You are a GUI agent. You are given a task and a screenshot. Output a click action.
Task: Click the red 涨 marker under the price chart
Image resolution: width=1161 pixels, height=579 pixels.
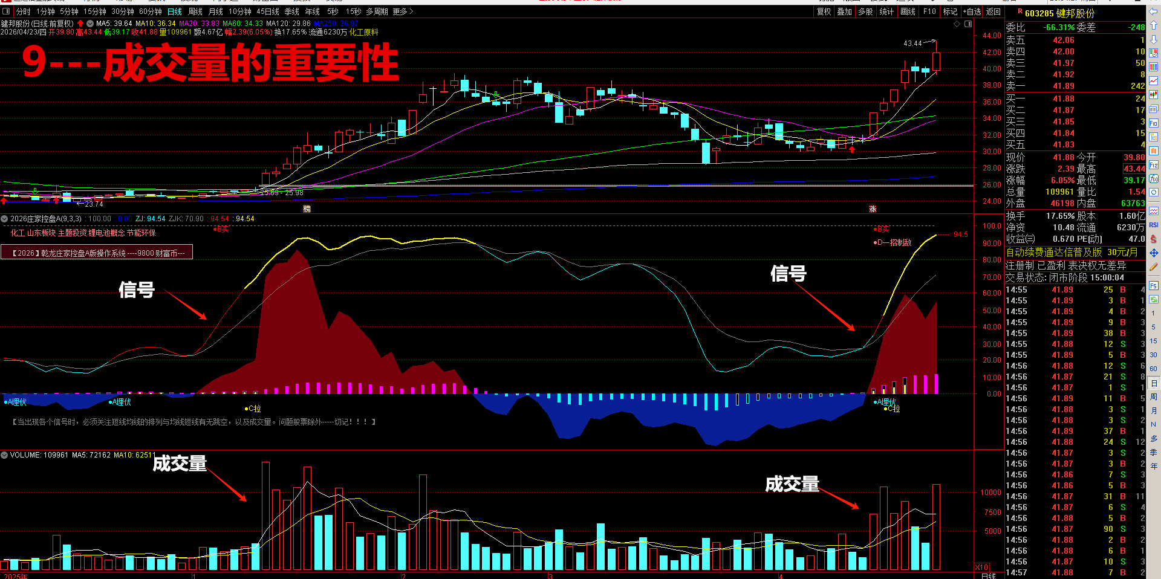coord(873,209)
